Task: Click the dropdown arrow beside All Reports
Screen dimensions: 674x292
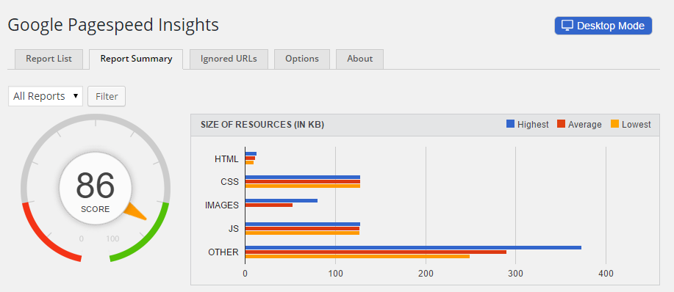Action: (76, 95)
